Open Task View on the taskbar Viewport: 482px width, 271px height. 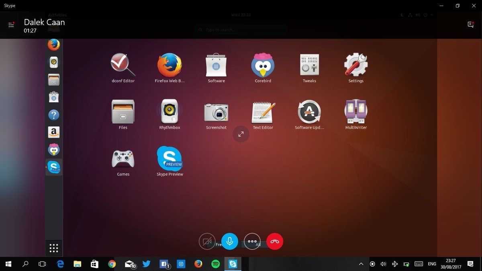[x=42, y=264]
